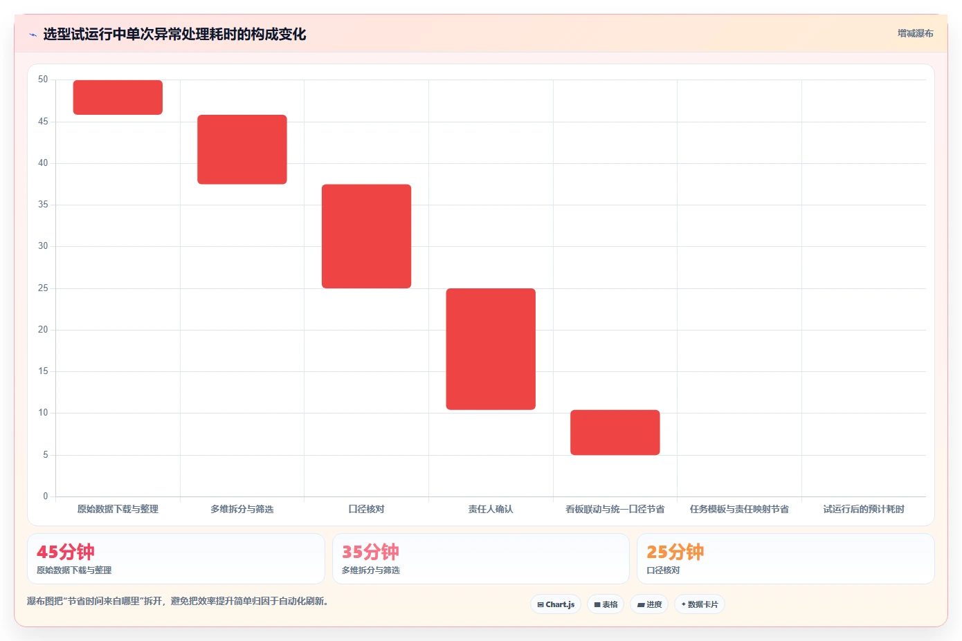Image resolution: width=962 pixels, height=641 pixels.
Task: Click 口径核对 caption in the 25分钟 card
Action: pyautogui.click(x=663, y=570)
